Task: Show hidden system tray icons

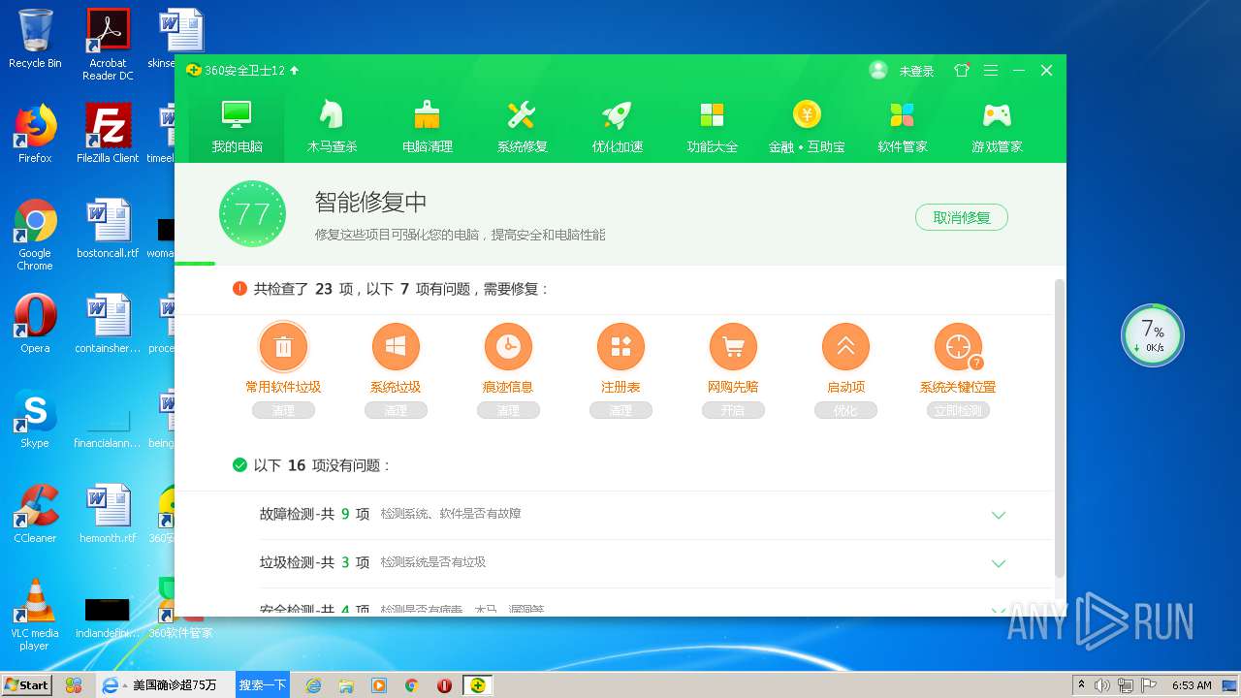Action: [x=1080, y=685]
